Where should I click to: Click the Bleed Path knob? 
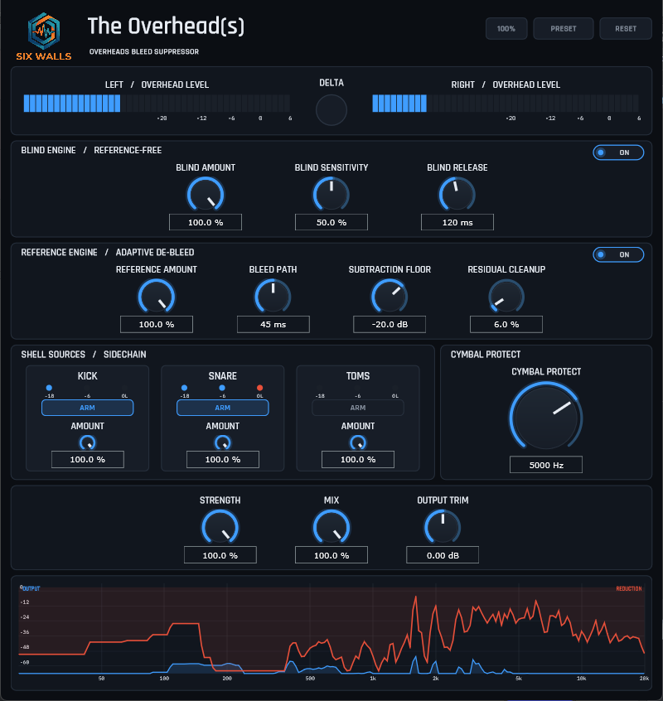273,296
